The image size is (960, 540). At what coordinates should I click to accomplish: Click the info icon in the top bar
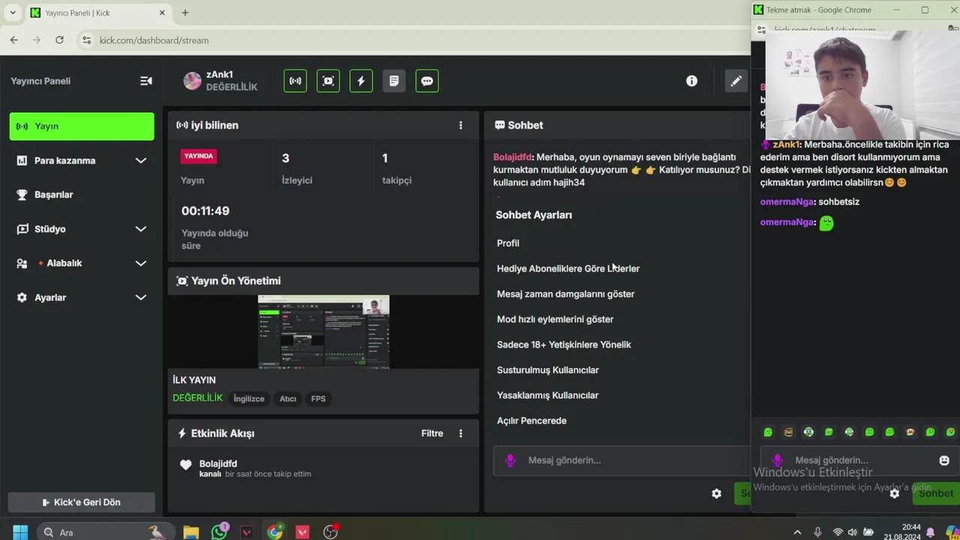tap(691, 81)
